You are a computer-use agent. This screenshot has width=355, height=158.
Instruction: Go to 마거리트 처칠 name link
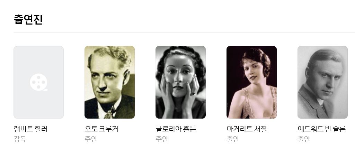[x=247, y=129]
